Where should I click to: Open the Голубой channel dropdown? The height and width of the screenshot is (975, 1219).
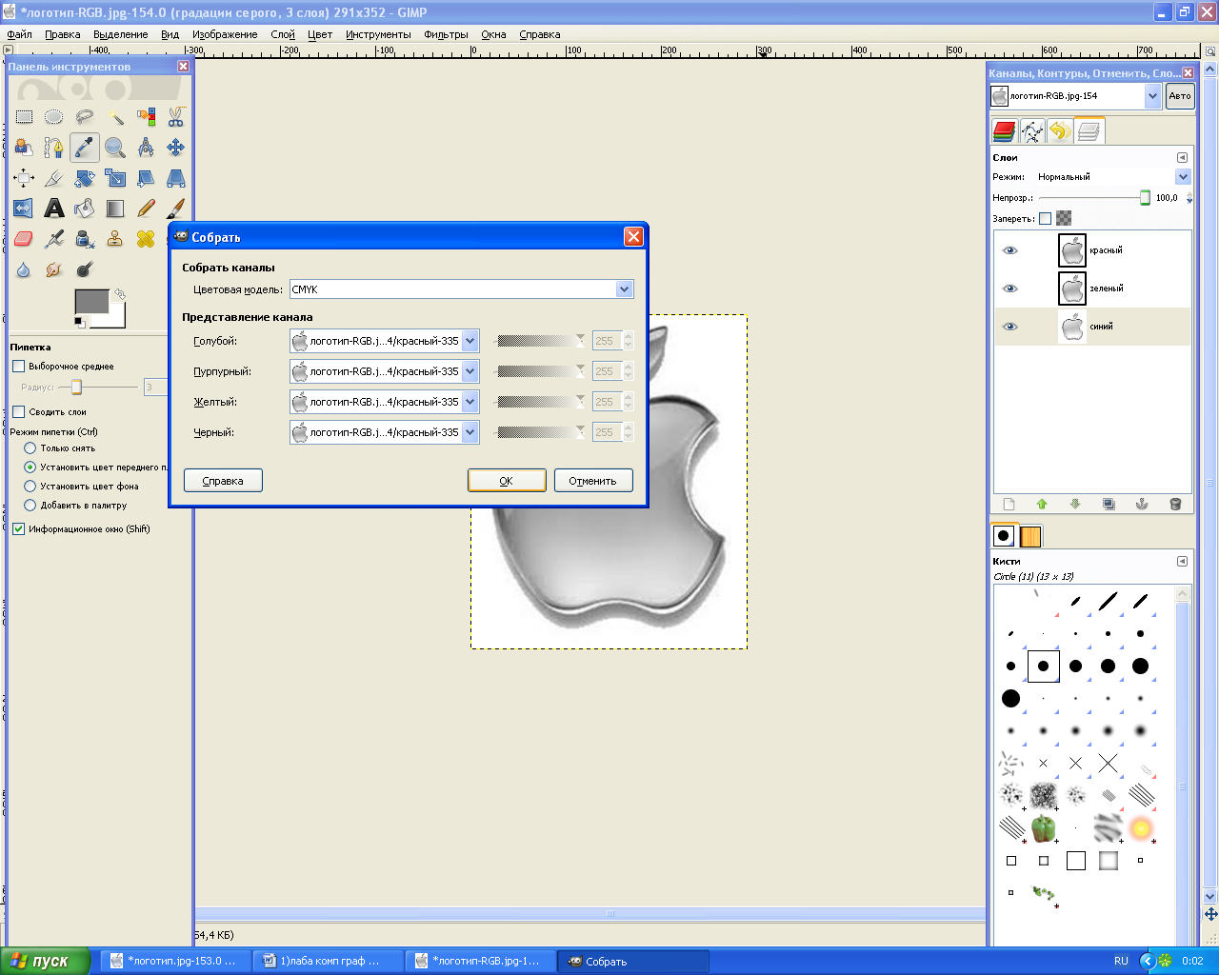[x=385, y=341]
